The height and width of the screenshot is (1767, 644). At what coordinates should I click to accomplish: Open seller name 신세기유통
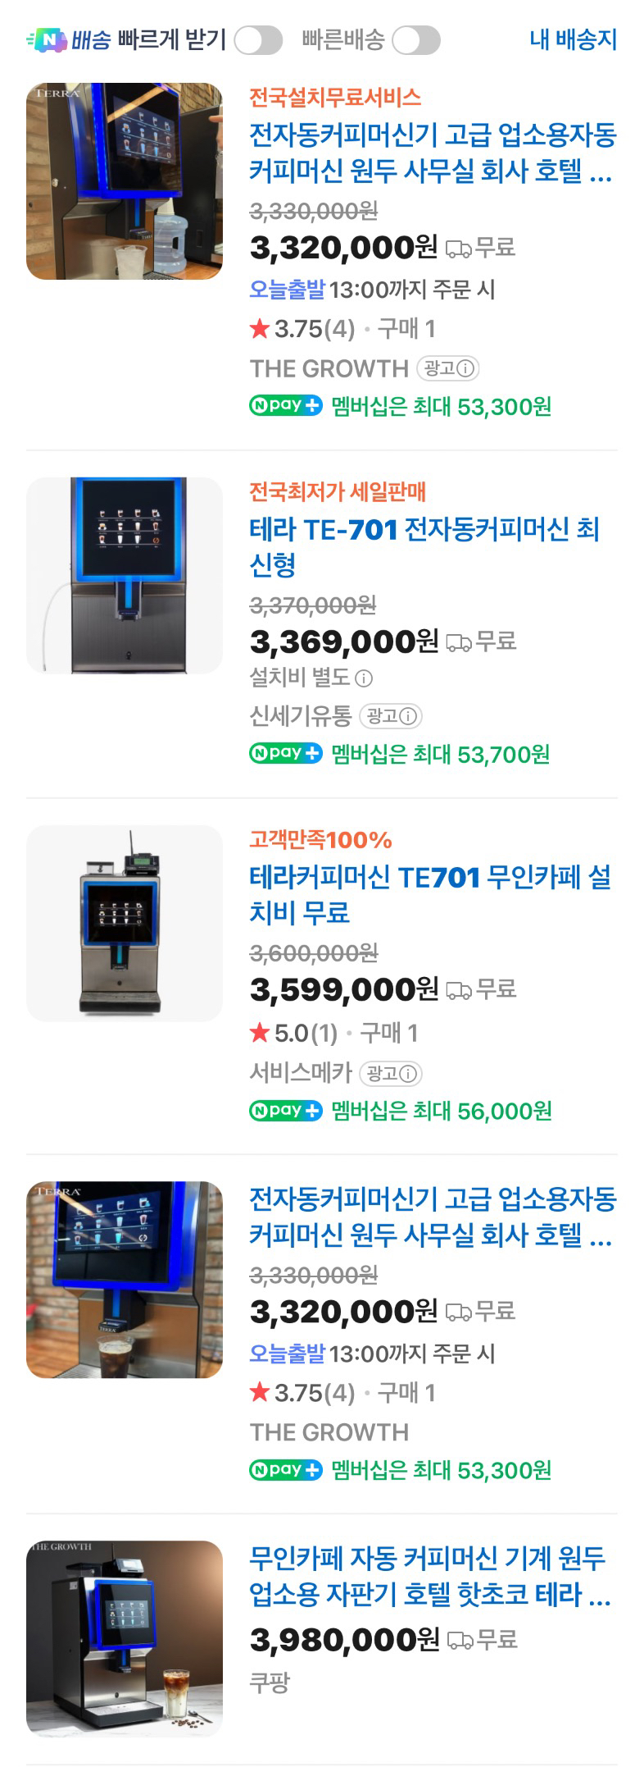pos(300,716)
